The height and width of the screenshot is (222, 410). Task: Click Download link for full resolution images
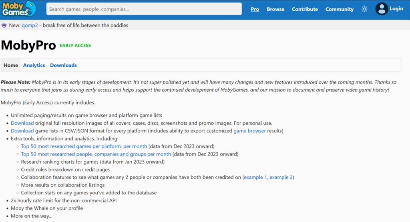click(x=22, y=123)
